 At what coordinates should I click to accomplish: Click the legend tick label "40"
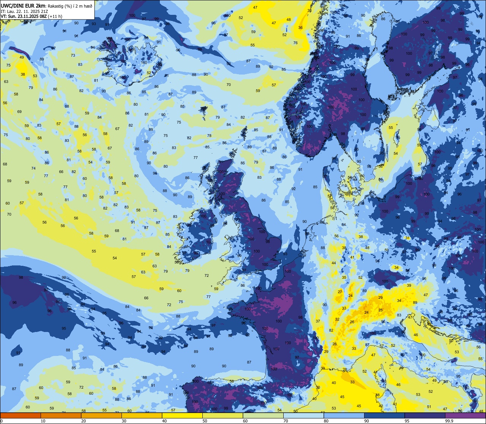[x=164, y=421]
